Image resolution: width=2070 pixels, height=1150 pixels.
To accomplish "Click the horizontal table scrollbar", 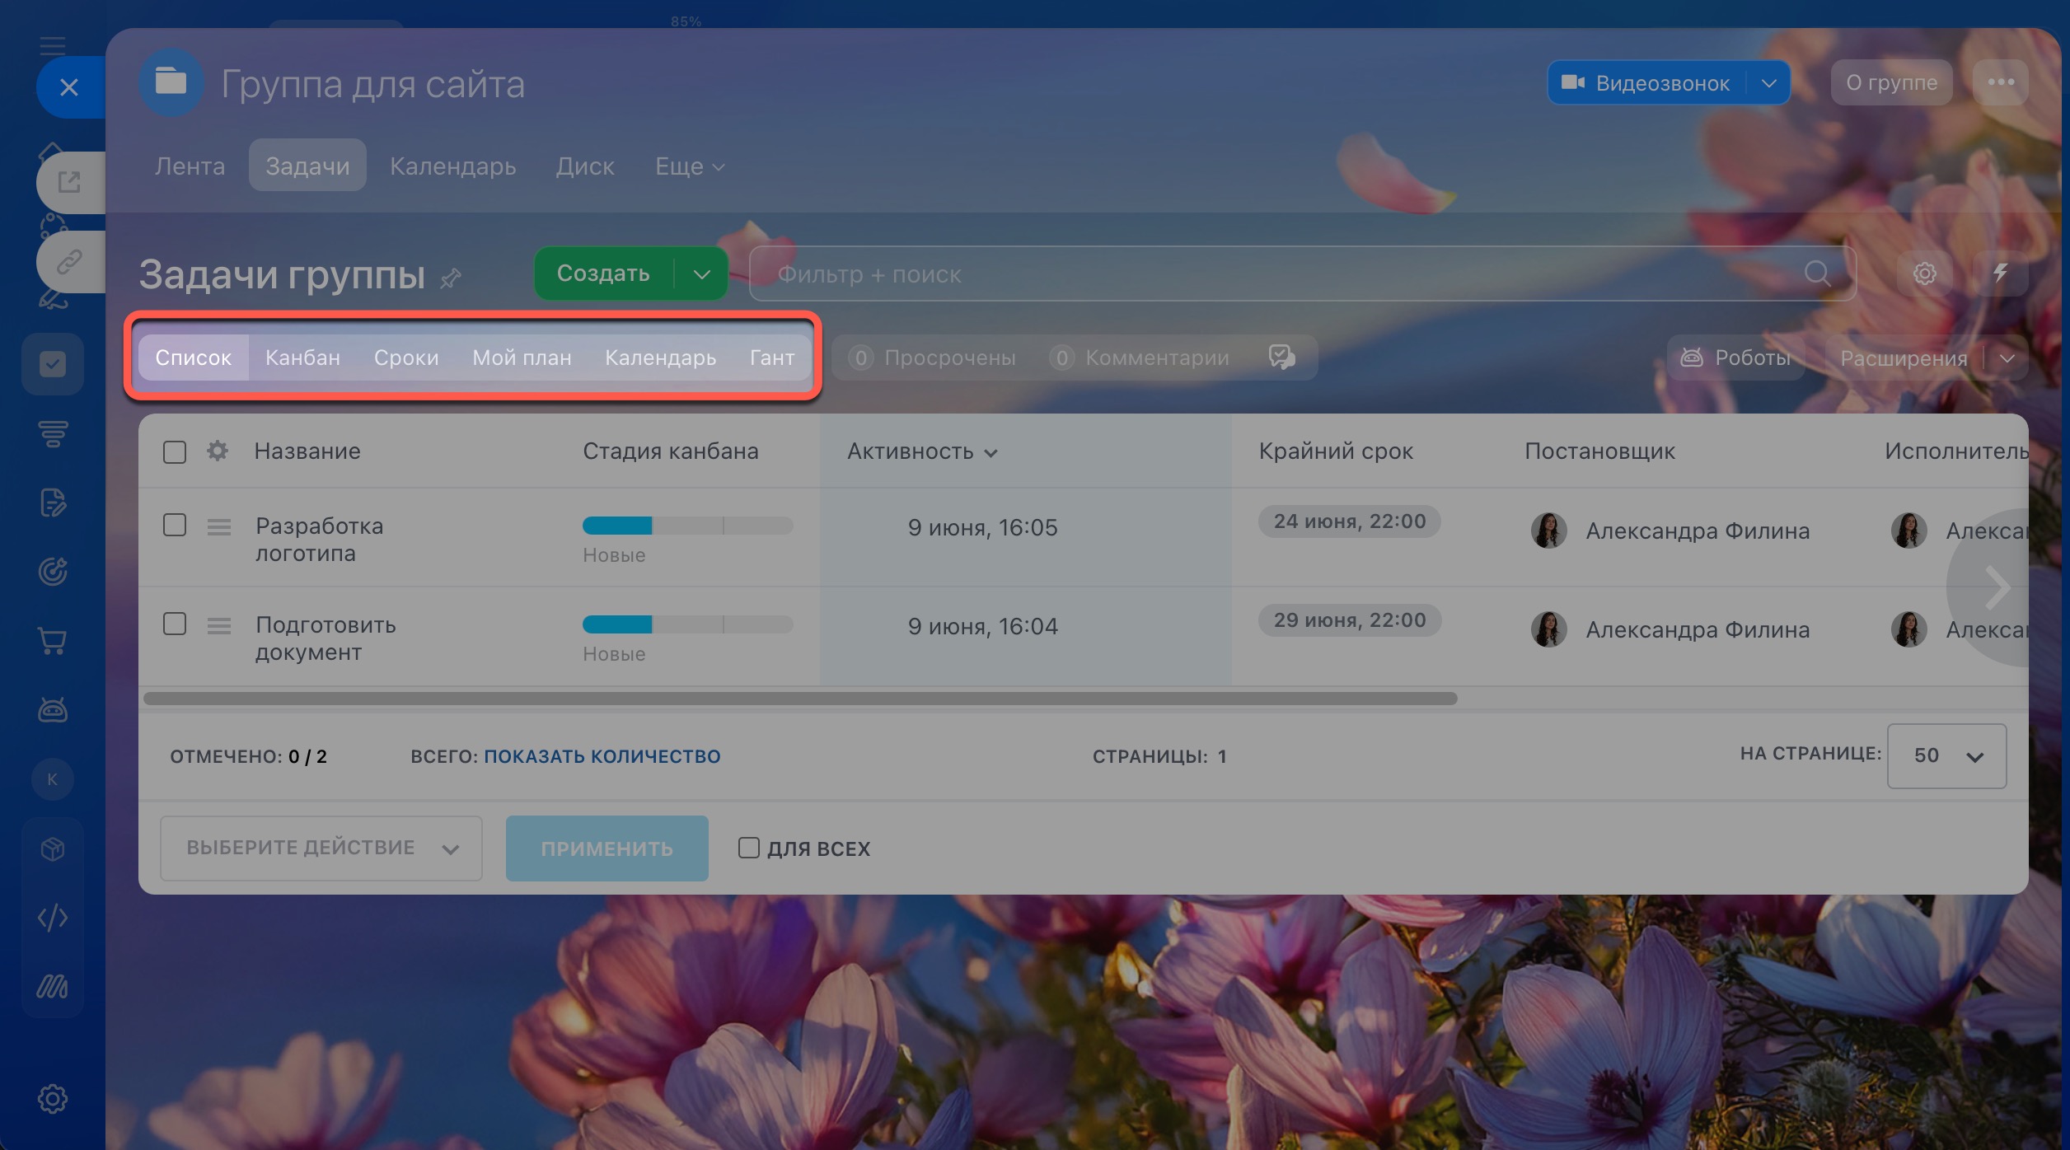I will (800, 699).
